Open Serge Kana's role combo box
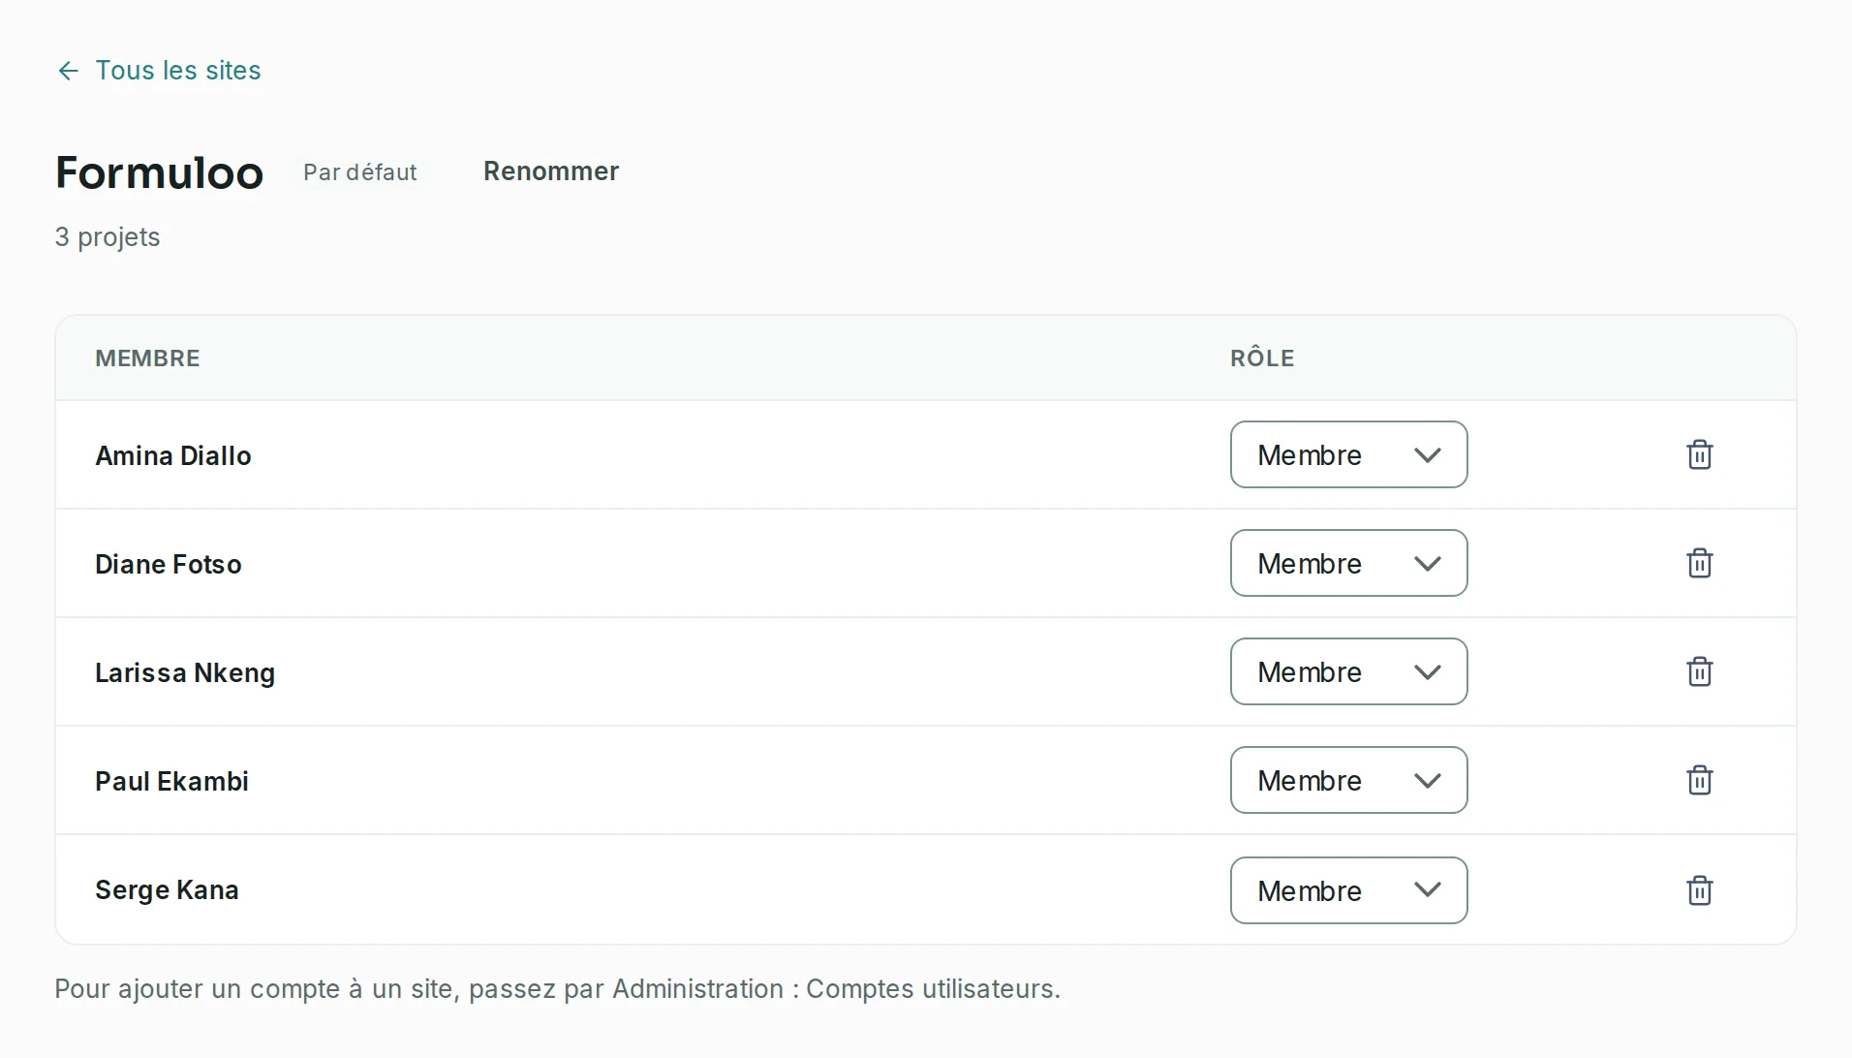1852x1058 pixels. 1348,890
